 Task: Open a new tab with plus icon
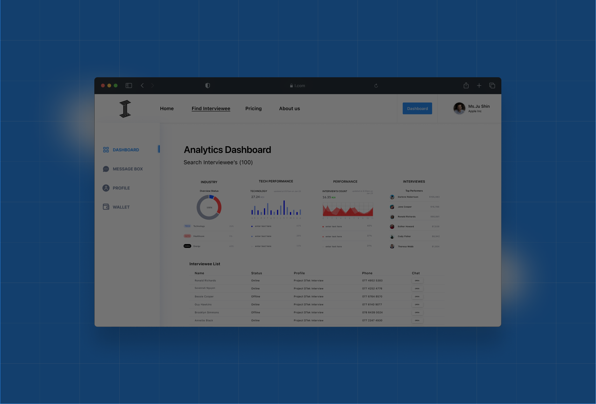pyautogui.click(x=479, y=86)
